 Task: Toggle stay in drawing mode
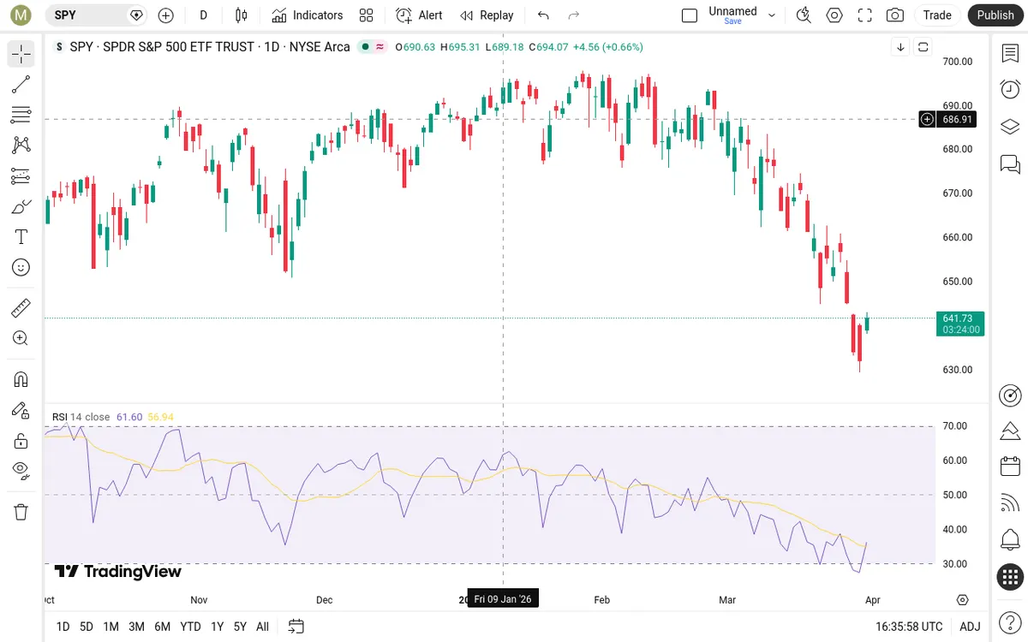pos(21,410)
